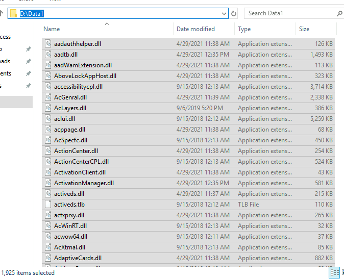Click the activeds.dll file icon
Image resolution: width=344 pixels, height=279 pixels.
(x=48, y=194)
